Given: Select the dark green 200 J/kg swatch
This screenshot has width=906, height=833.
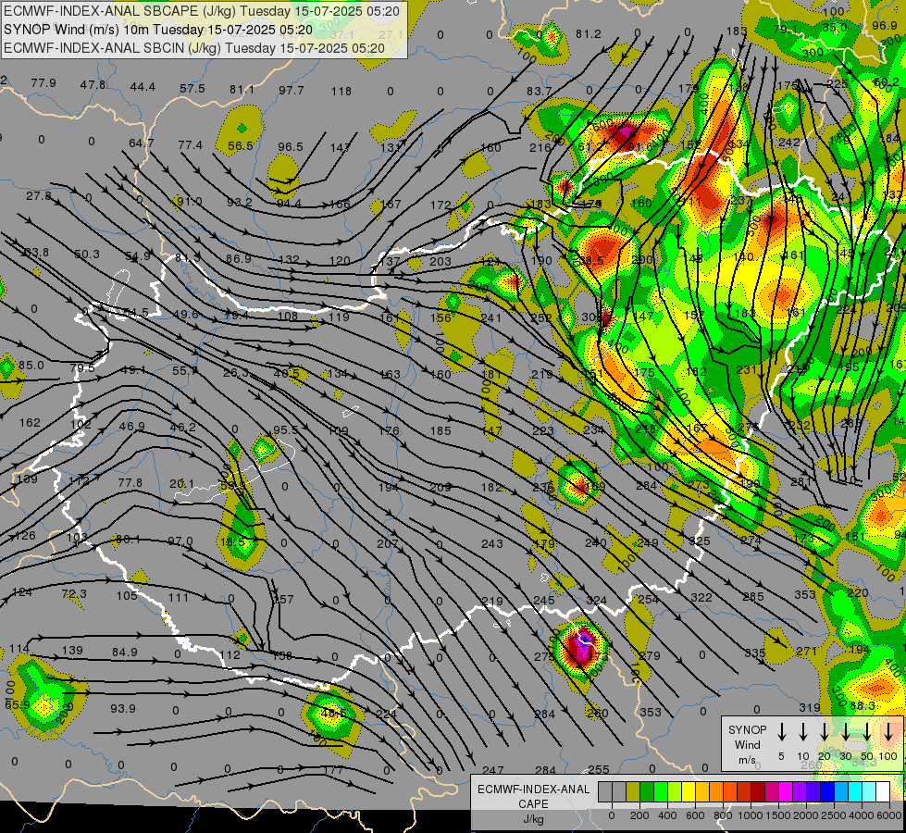Looking at the screenshot, I should (647, 792).
